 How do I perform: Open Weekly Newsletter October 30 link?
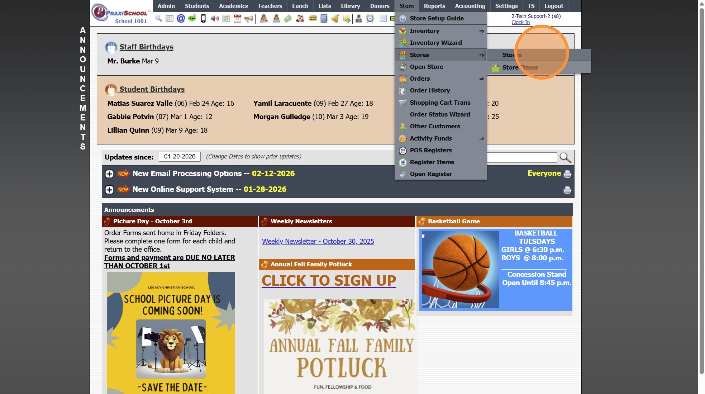(318, 241)
